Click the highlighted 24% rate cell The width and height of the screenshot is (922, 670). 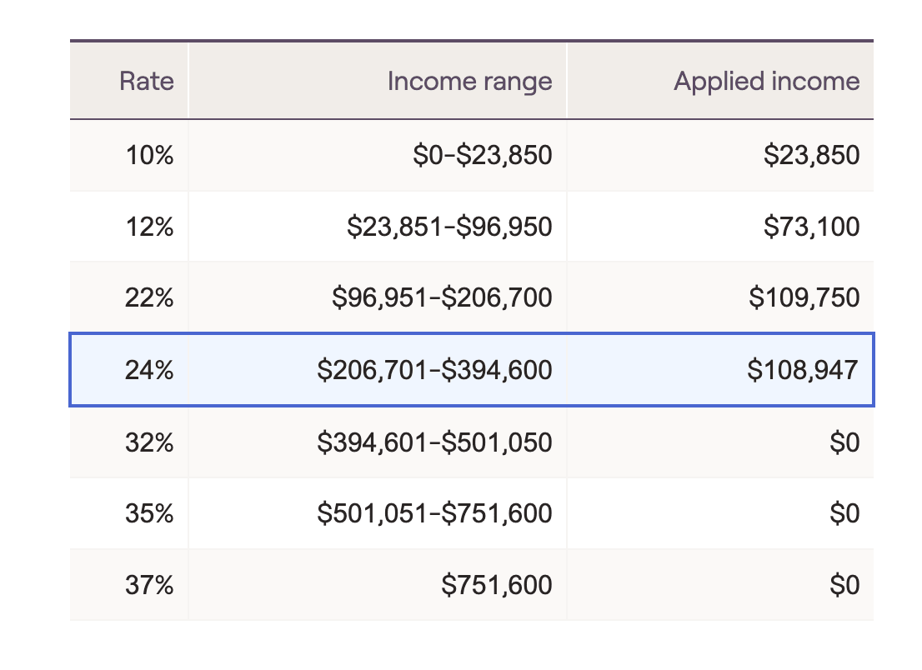pyautogui.click(x=149, y=370)
